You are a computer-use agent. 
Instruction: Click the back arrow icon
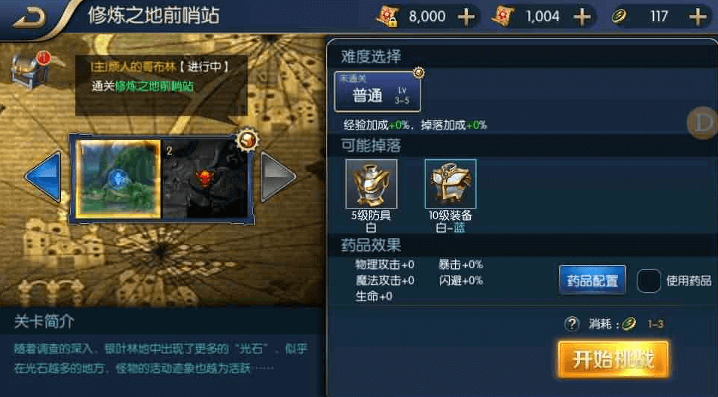click(30, 17)
